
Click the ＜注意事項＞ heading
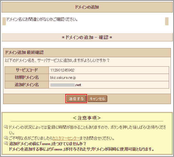(87, 118)
